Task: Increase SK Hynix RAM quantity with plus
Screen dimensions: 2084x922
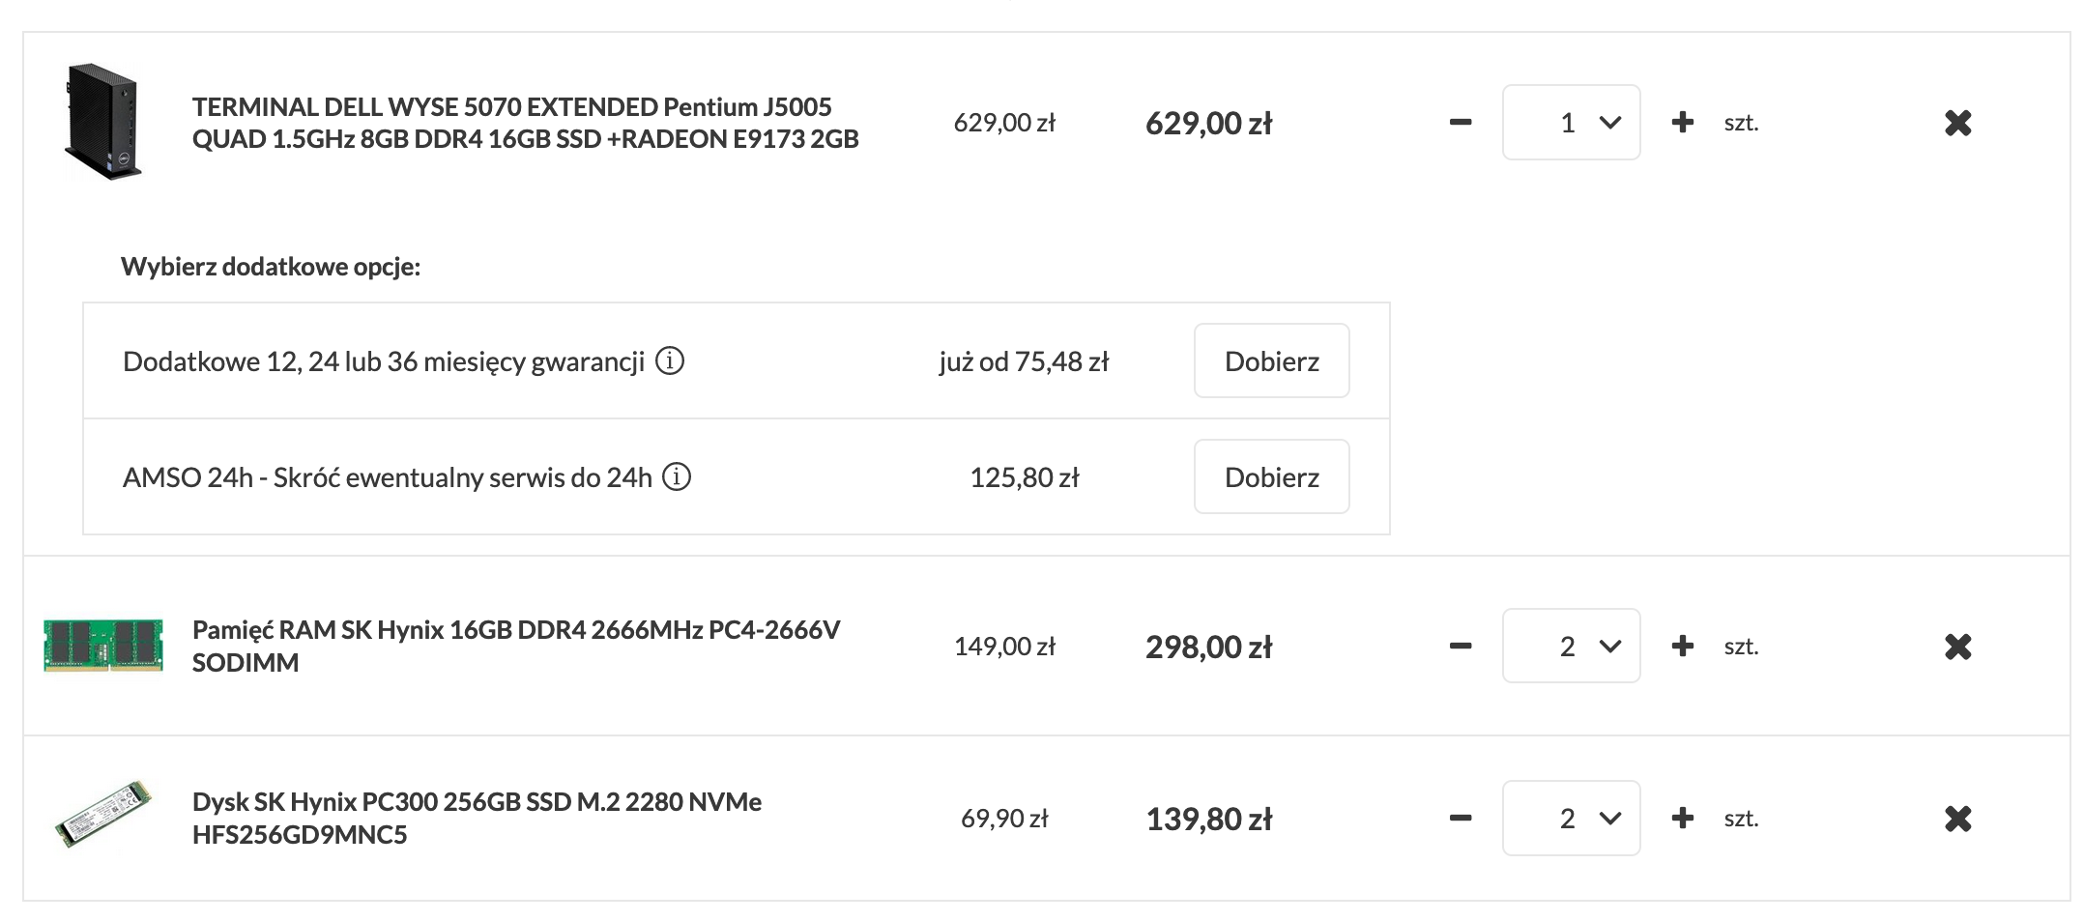Action: tap(1682, 647)
